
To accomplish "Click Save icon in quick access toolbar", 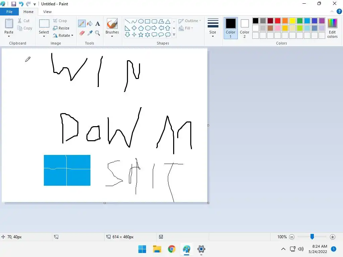I will [13, 4].
